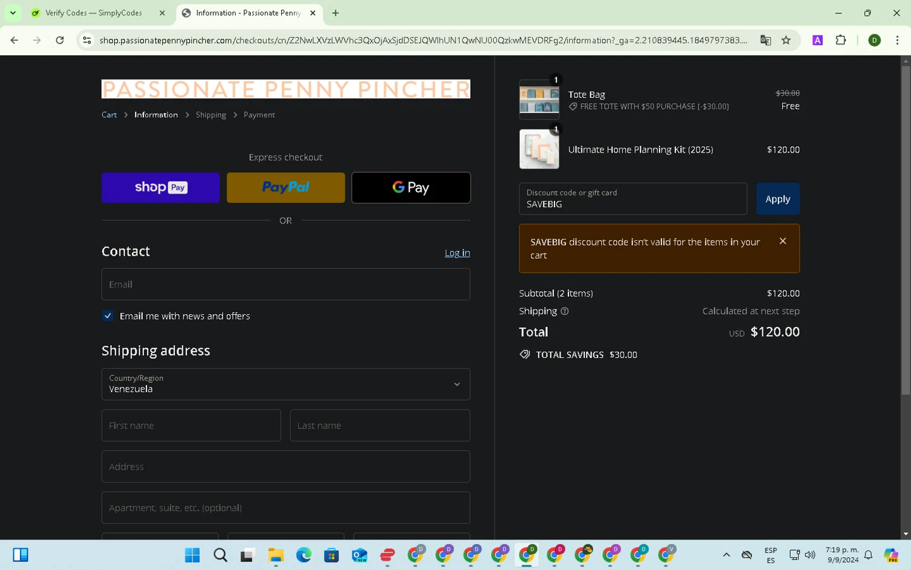
Task: Click the $120.00 total amount
Action: (775, 332)
